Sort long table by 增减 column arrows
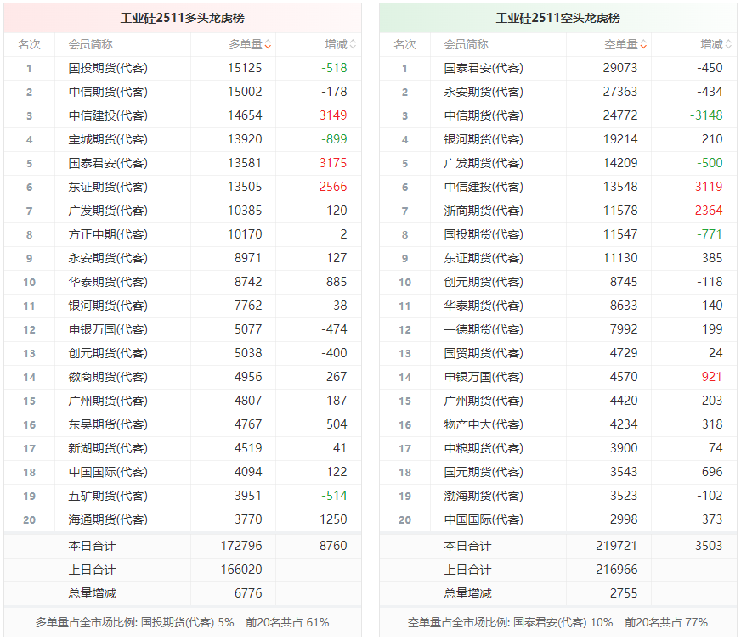Screen dimensions: 741x640 [x=353, y=45]
